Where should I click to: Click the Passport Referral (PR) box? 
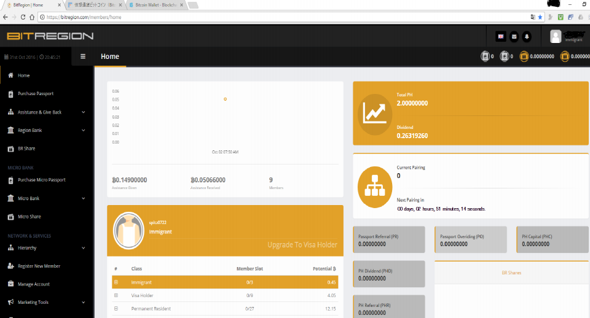(x=389, y=239)
